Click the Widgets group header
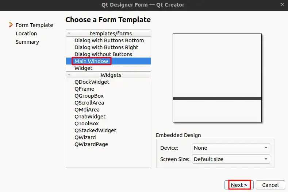Viewport: 288px width, 192px height. 108,75
